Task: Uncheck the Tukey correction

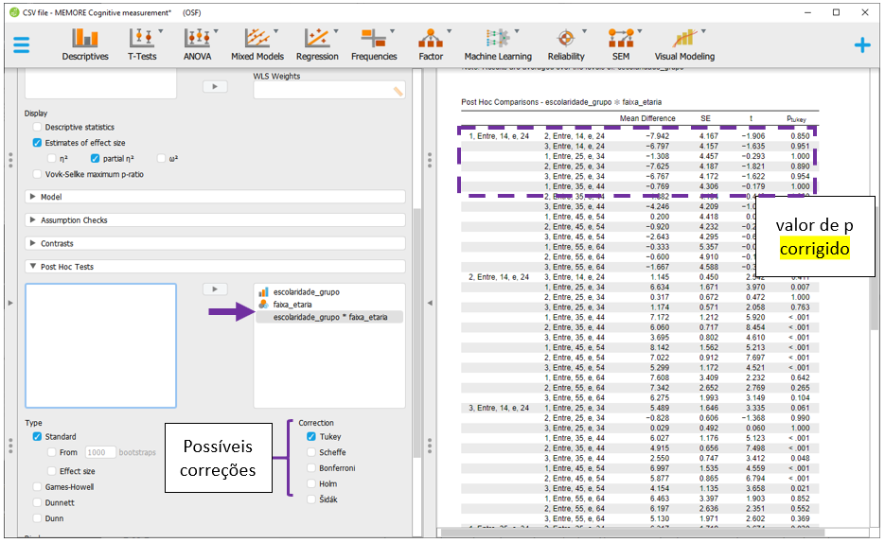Action: pyautogui.click(x=311, y=437)
